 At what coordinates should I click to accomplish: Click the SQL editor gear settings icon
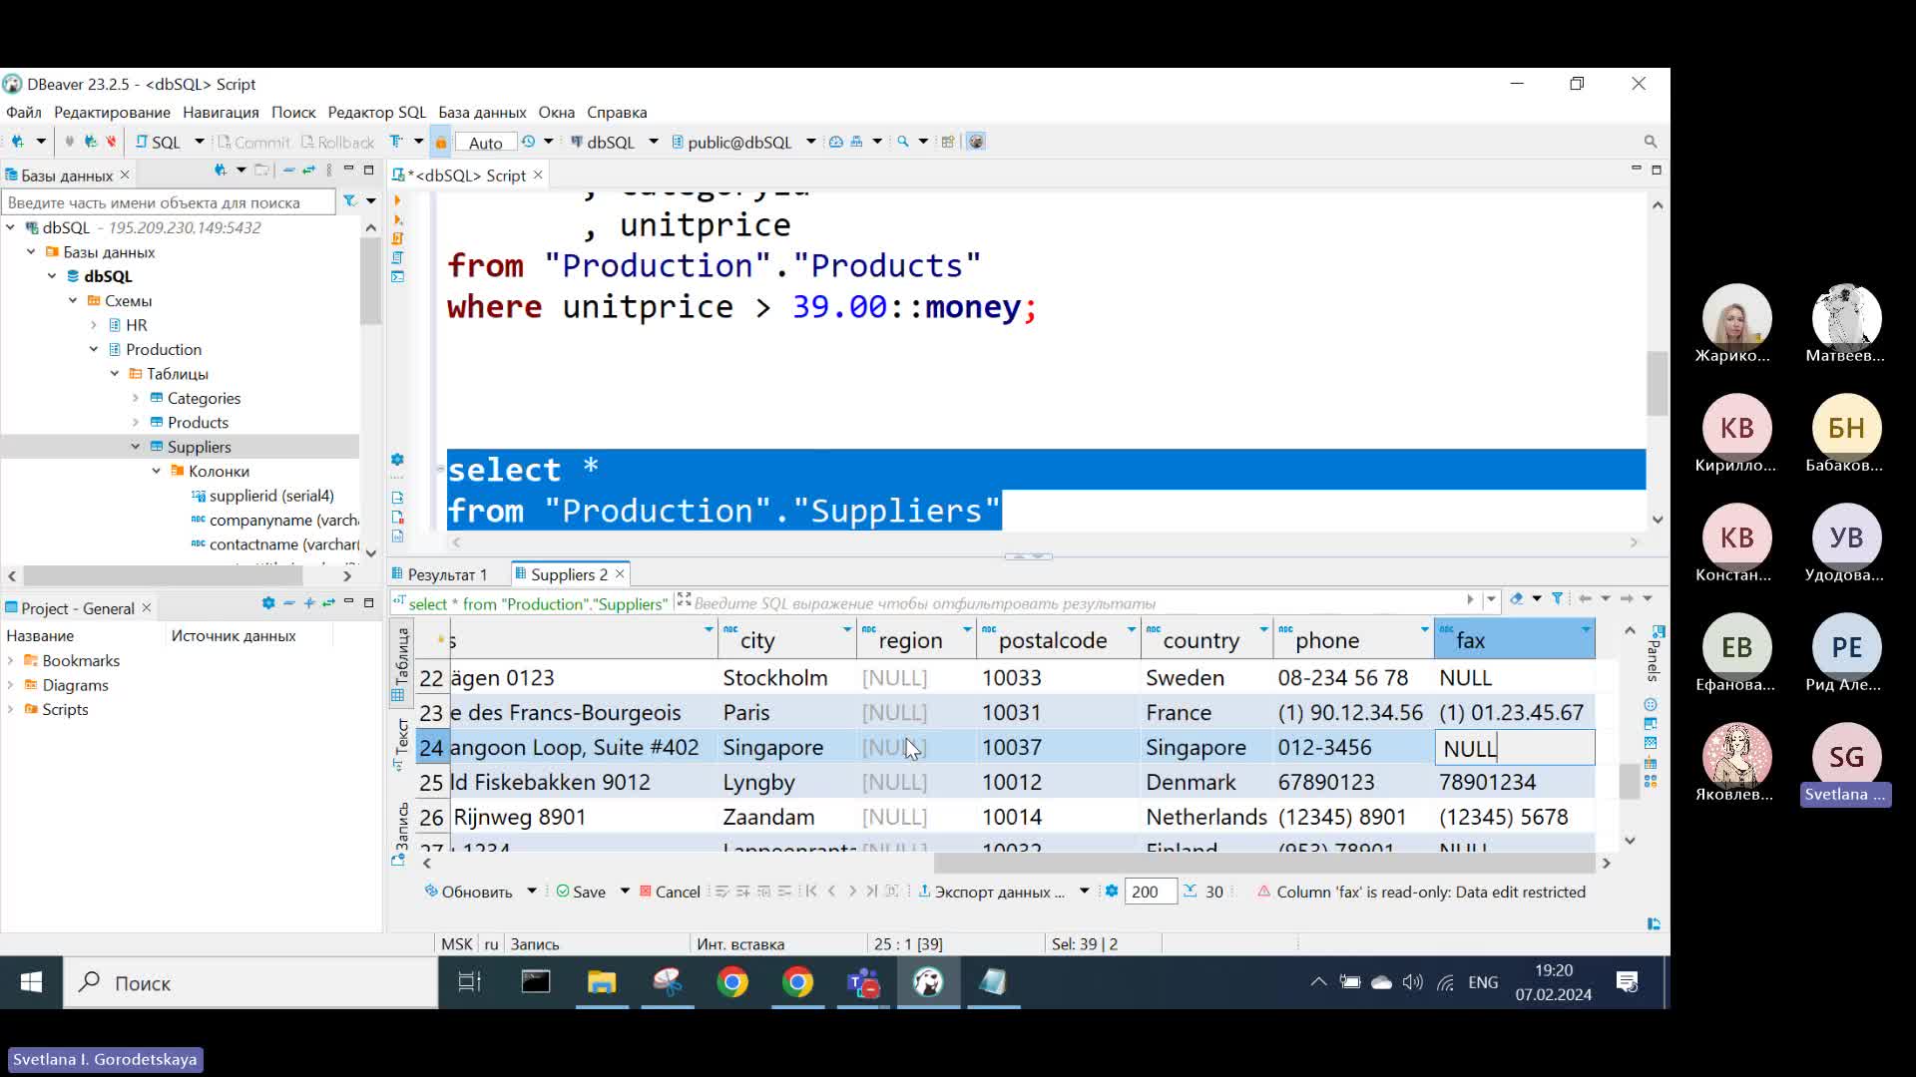tap(397, 460)
